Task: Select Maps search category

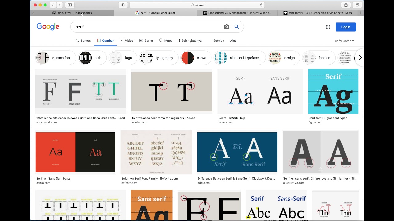Action: pos(166,41)
